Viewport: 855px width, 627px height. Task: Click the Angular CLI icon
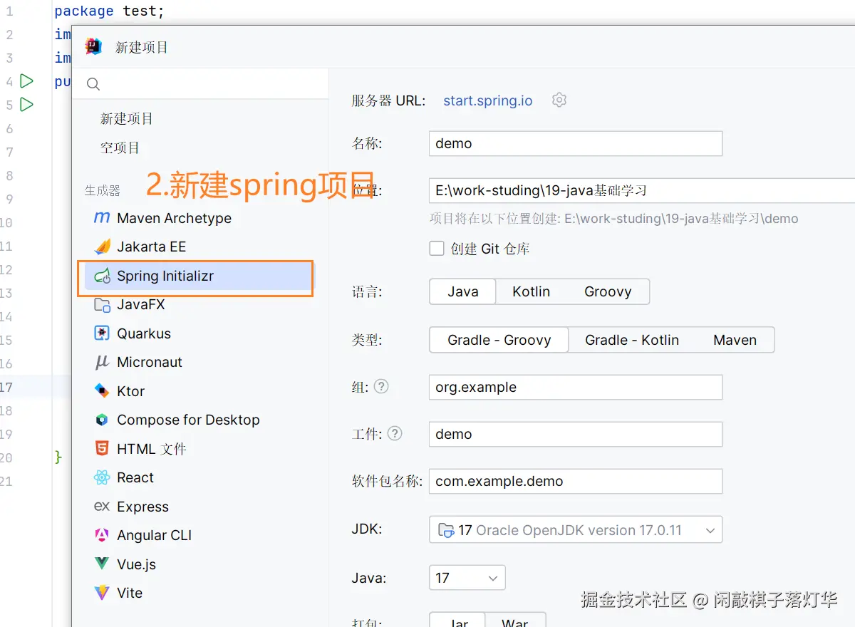pos(103,535)
